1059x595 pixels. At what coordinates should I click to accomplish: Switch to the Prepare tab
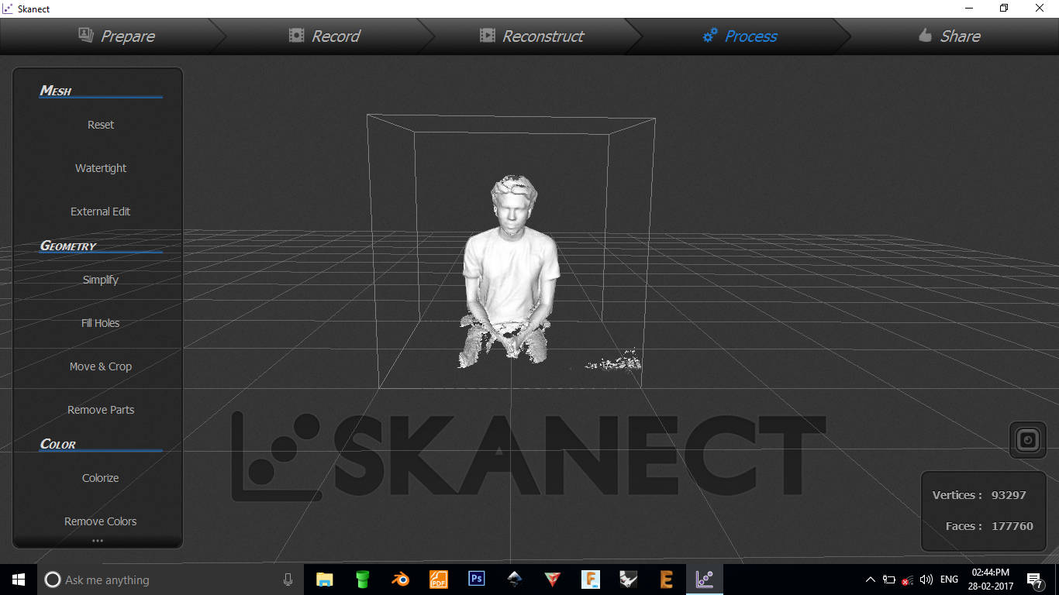pos(116,36)
